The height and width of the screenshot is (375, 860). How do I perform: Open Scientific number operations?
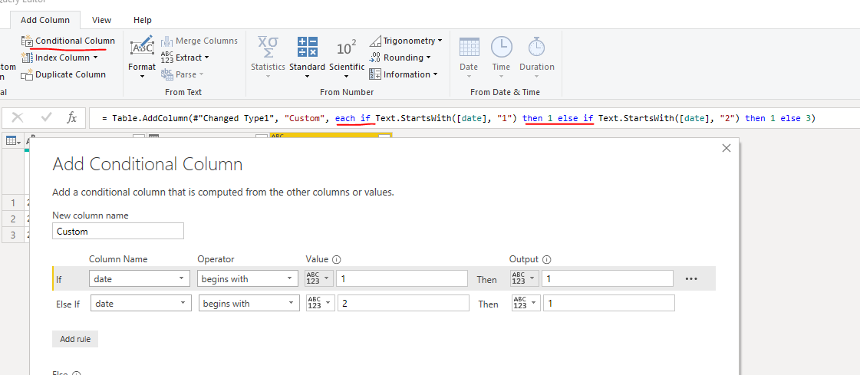pyautogui.click(x=347, y=56)
